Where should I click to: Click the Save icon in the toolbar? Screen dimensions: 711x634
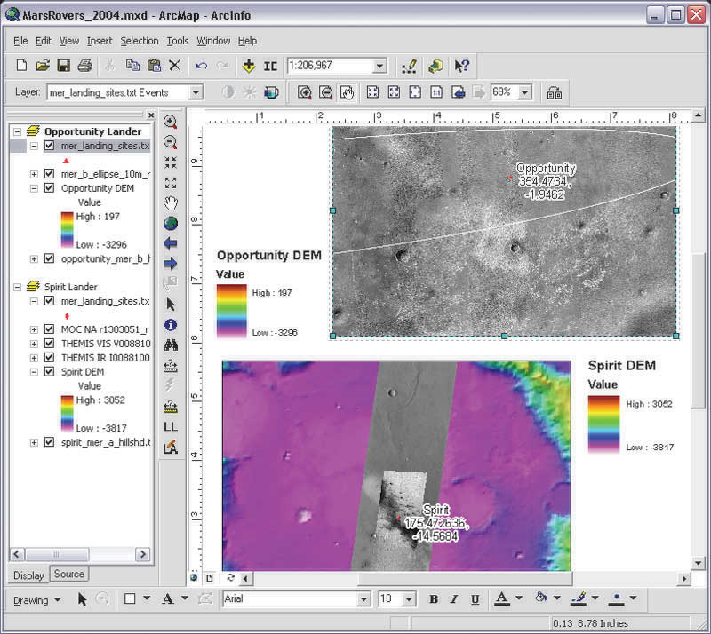[63, 66]
